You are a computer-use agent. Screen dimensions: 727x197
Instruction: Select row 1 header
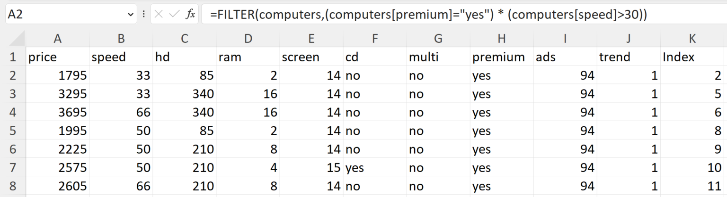[x=13, y=57]
